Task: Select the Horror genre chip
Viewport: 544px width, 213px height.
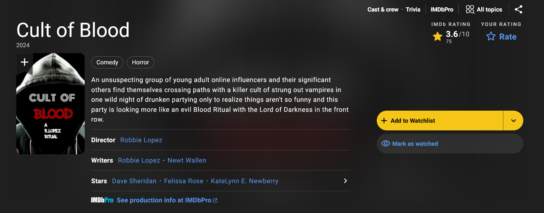Action: (x=140, y=62)
